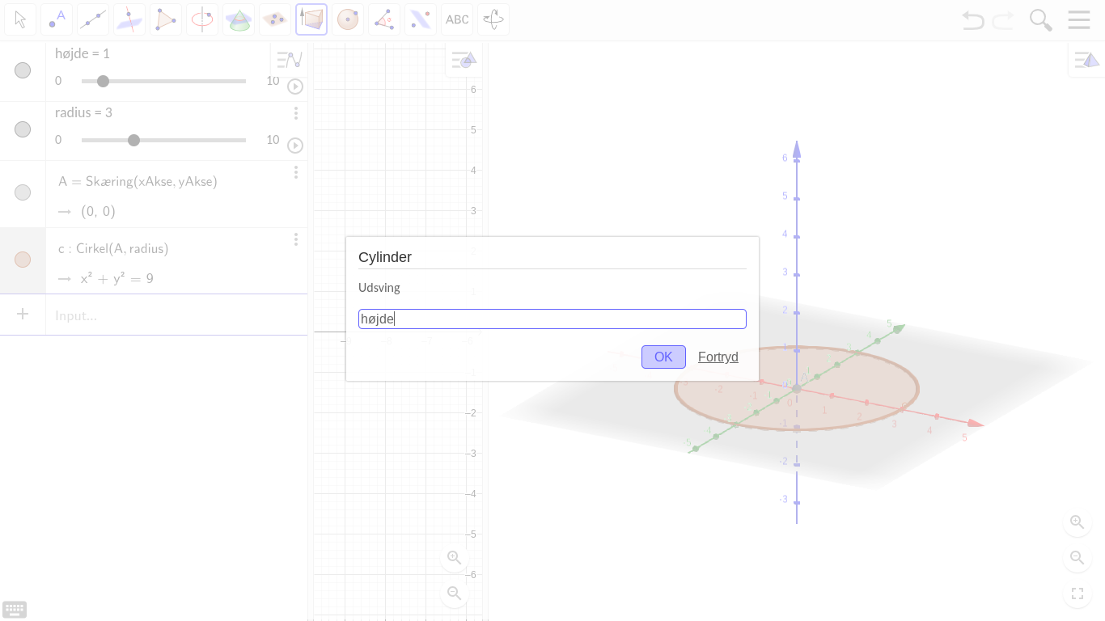Click OK in the Cylinder dialog
Image resolution: width=1105 pixels, height=621 pixels.
click(663, 357)
